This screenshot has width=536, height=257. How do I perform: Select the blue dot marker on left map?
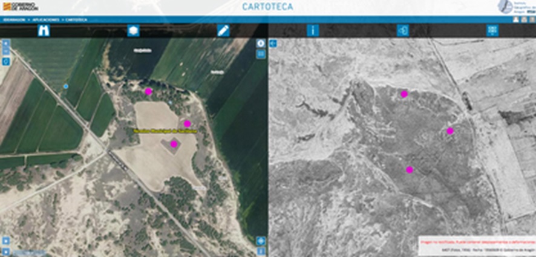(66, 86)
